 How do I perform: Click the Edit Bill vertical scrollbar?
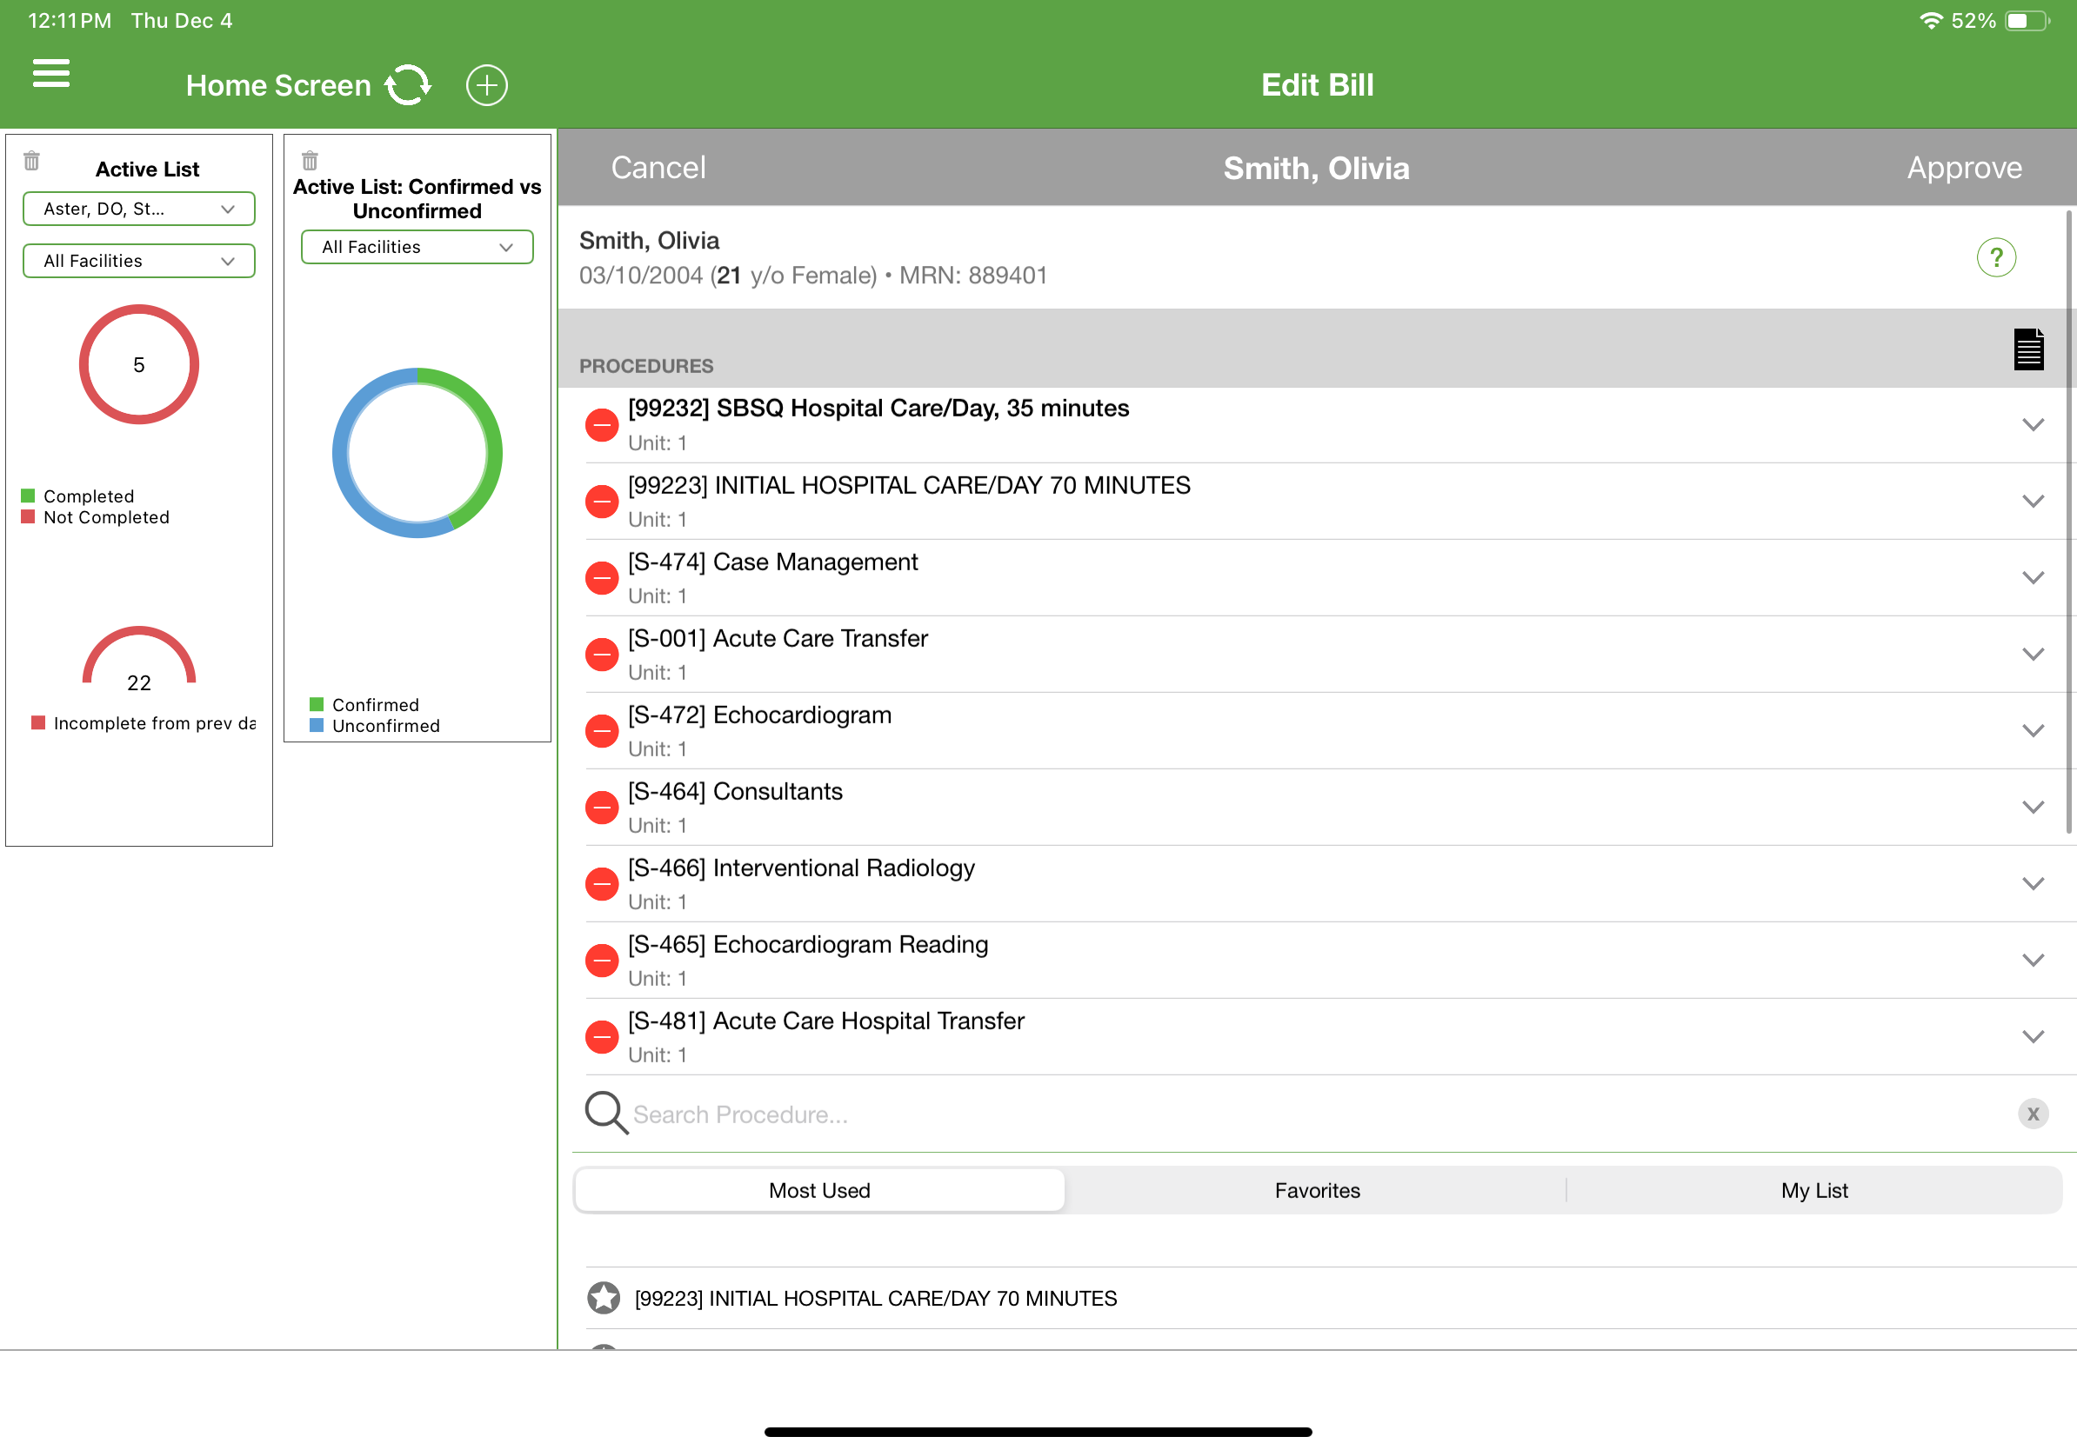(2069, 522)
